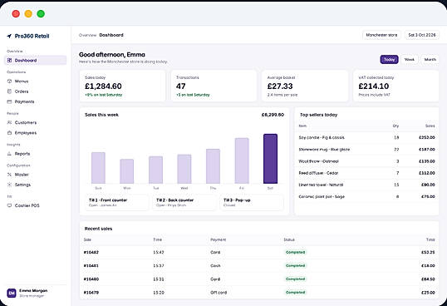Open Settings via its gear icon
Image resolution: width=447 pixels, height=306 pixels.
(x=9, y=185)
